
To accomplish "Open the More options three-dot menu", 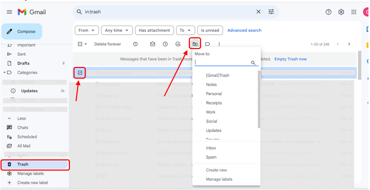I will click(x=219, y=44).
